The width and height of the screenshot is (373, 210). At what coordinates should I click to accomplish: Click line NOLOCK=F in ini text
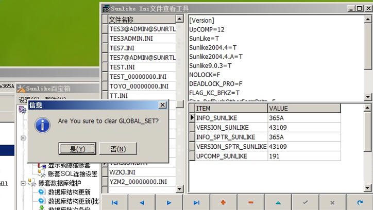tap(205, 75)
